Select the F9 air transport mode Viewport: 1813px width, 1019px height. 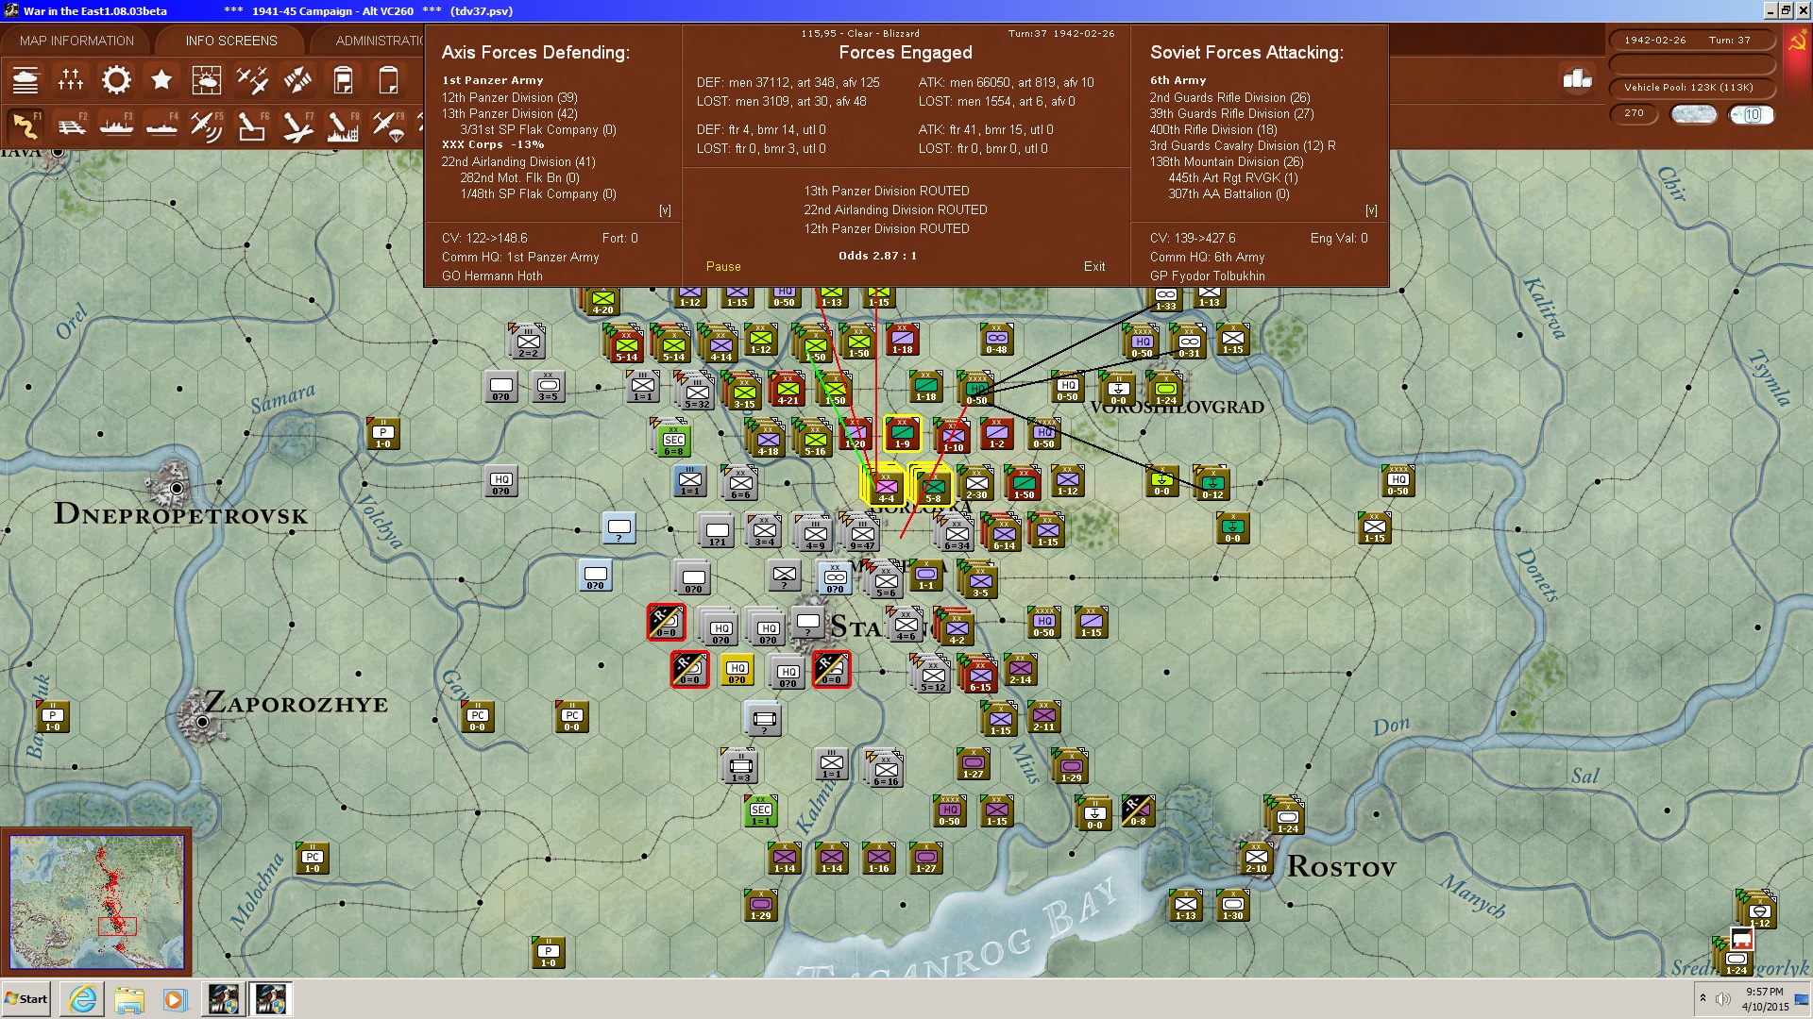[388, 125]
